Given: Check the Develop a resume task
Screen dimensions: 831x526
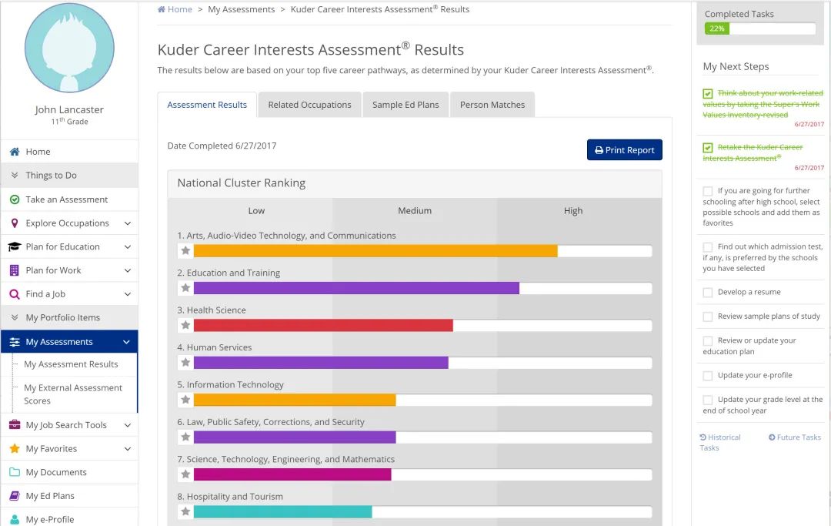Looking at the screenshot, I should pos(708,293).
